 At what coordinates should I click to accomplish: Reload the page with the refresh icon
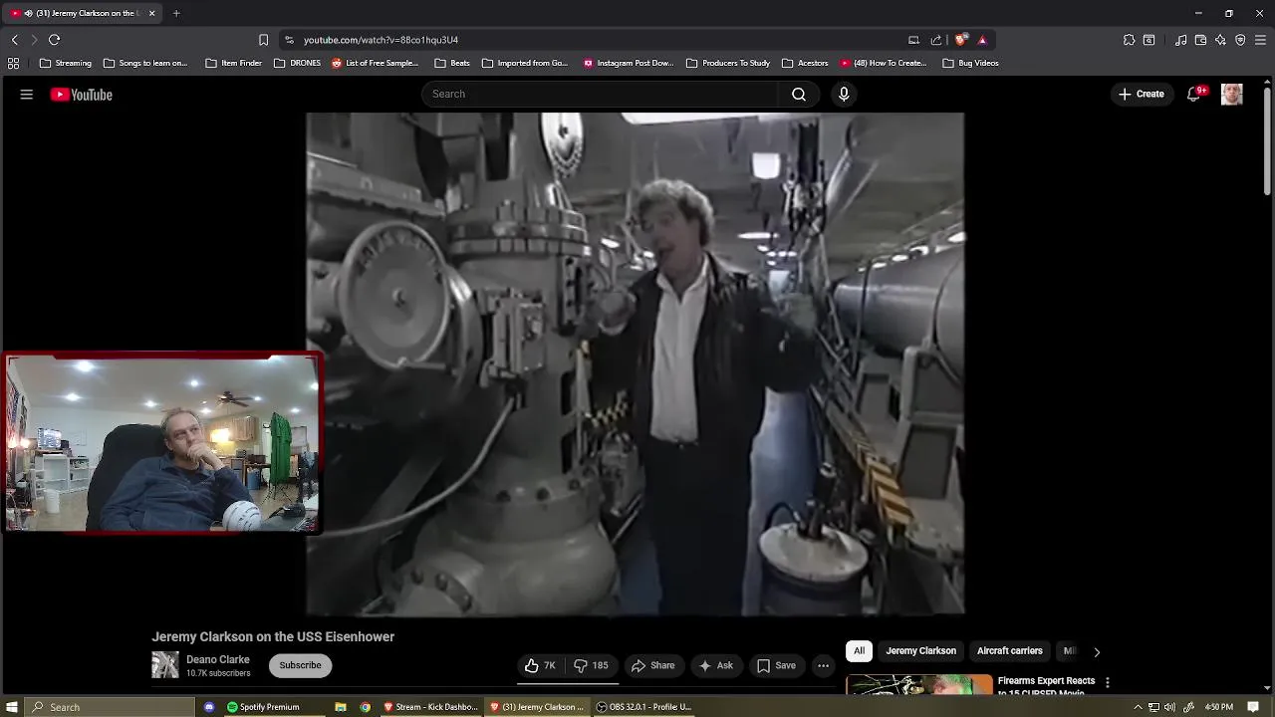point(55,40)
